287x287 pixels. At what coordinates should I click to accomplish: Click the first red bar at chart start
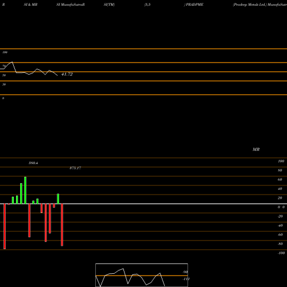[5, 226]
